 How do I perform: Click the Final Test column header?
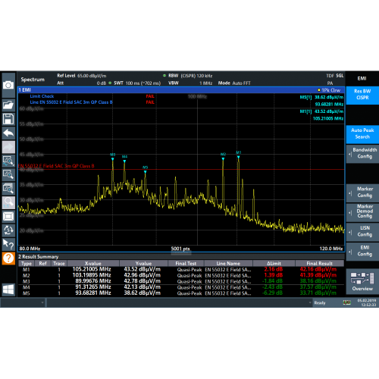(x=186, y=263)
